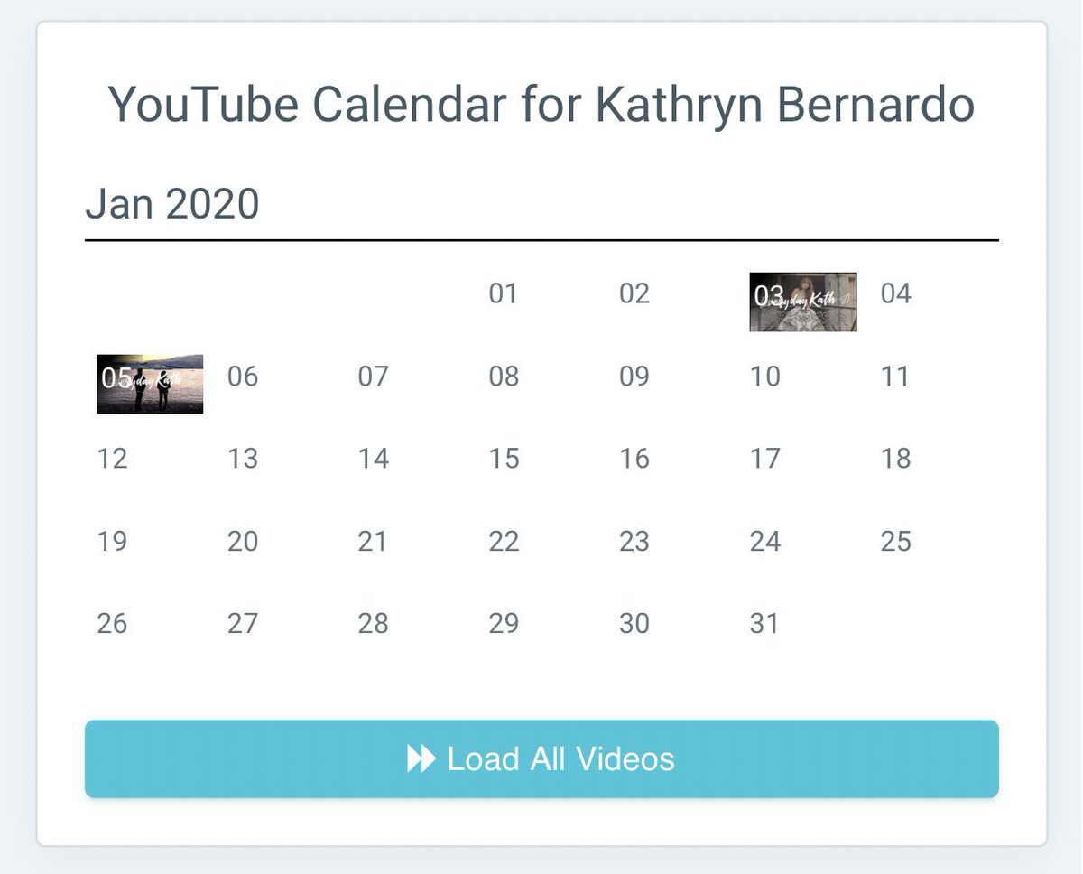Select day 13 in the calendar
This screenshot has width=1083, height=874.
tap(243, 459)
